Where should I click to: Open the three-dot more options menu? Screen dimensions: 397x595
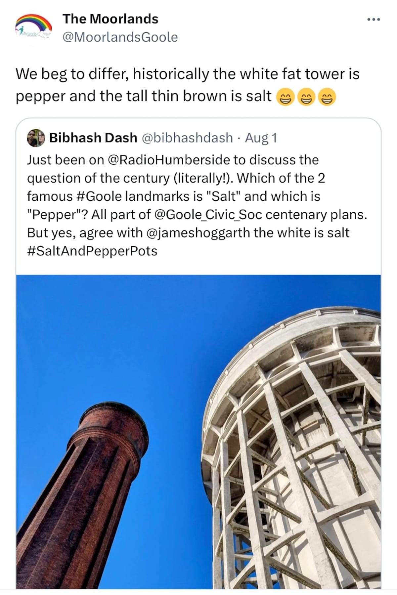[x=374, y=20]
